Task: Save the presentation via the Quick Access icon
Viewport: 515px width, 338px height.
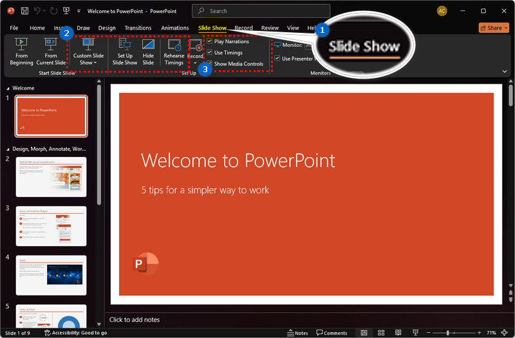Action: point(24,11)
